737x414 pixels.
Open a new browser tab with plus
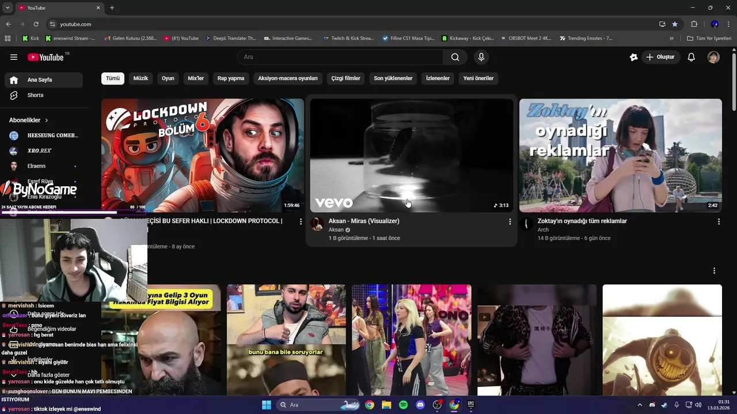(112, 7)
